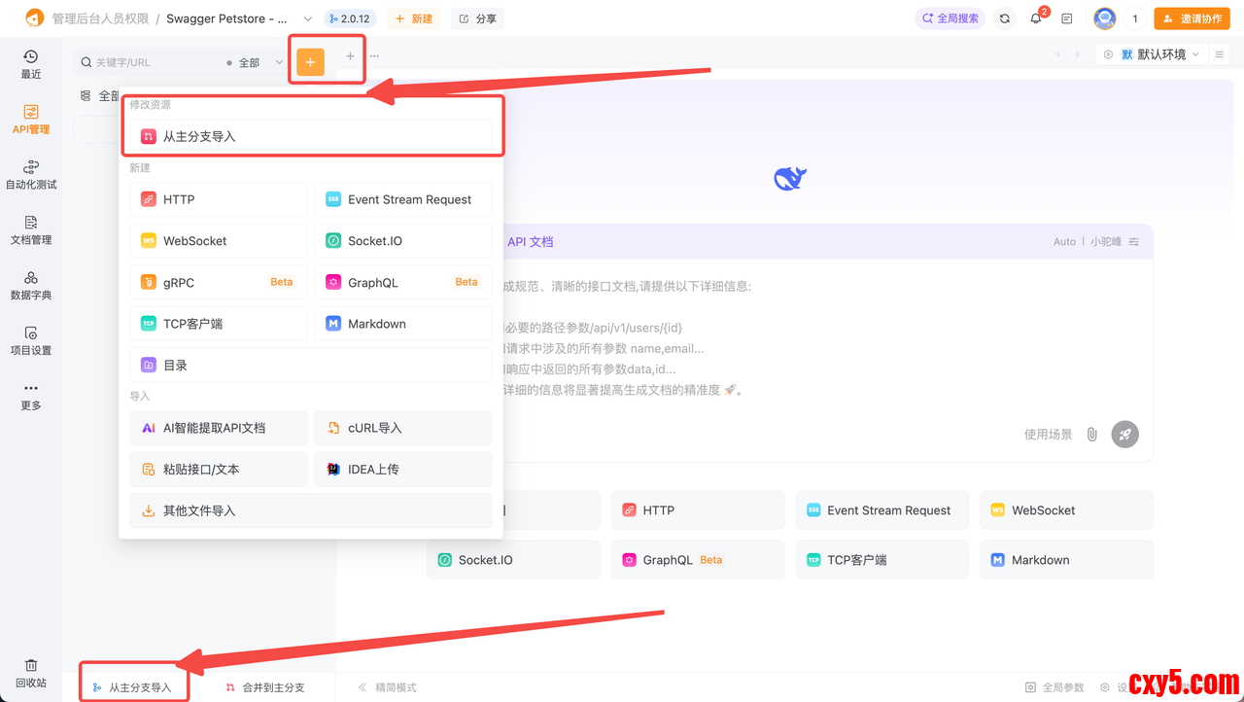The height and width of the screenshot is (702, 1244).
Task: Go to next tab arrow
Action: [x=1078, y=54]
